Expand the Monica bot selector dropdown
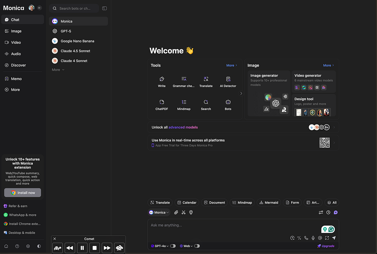This screenshot has width=377, height=254. tap(159, 212)
